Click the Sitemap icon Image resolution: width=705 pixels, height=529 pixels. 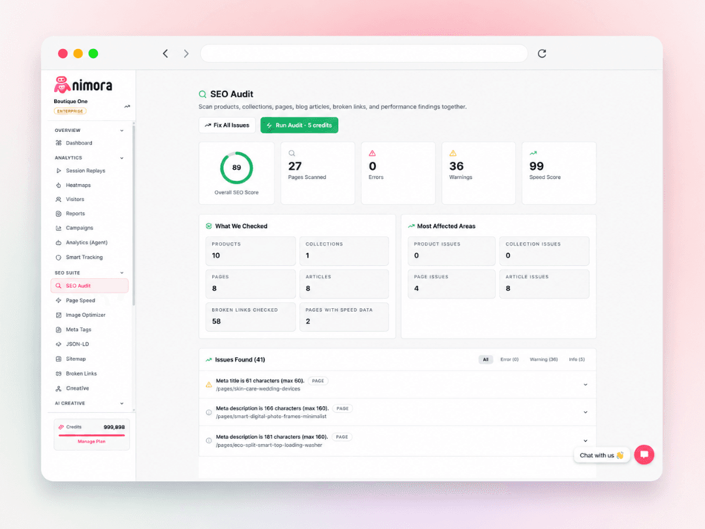tap(59, 359)
